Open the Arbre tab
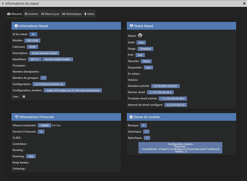Viewport: 247px width, 181px height. (90, 14)
